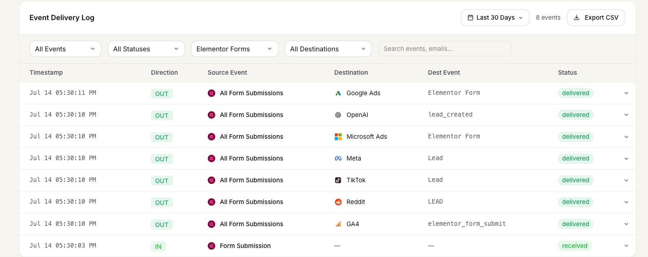648x257 pixels.
Task: Click Elementor icon in TikTok row
Action: pos(211,180)
